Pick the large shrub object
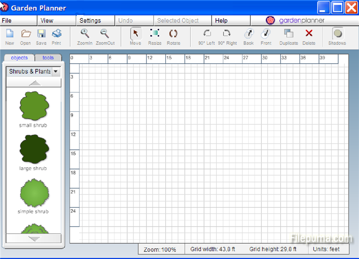Image resolution: width=359 pixels, height=259 pixels. click(x=33, y=149)
